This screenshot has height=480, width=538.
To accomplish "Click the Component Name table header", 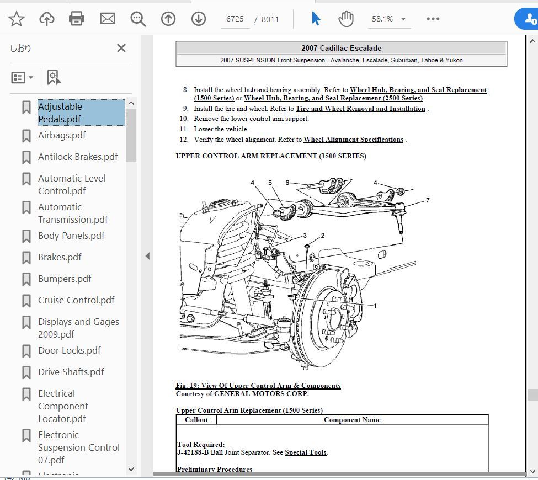I will click(352, 420).
